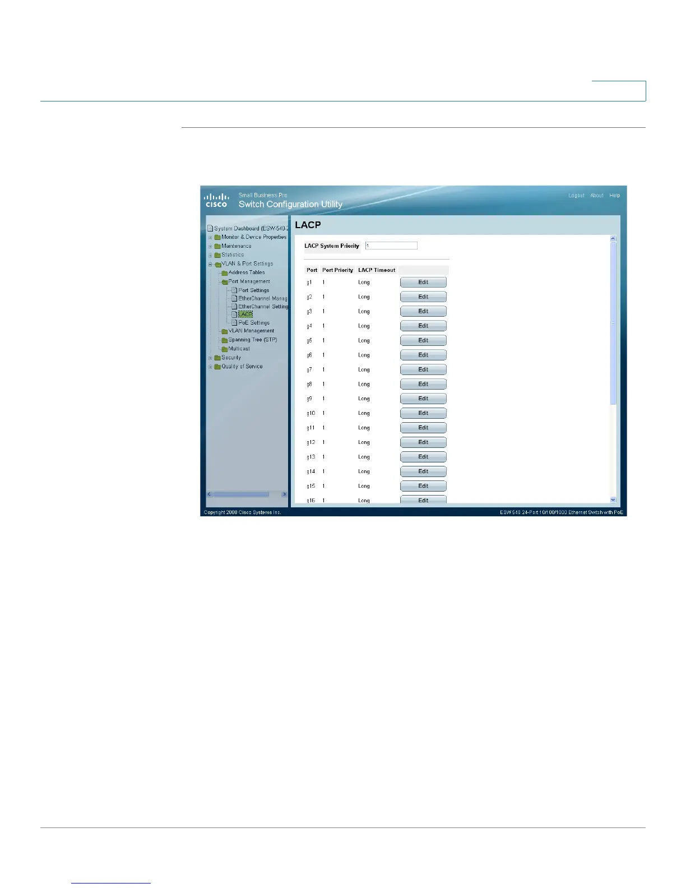Image resolution: width=686 pixels, height=888 pixels.
Task: Open the Help link
Action: [615, 196]
